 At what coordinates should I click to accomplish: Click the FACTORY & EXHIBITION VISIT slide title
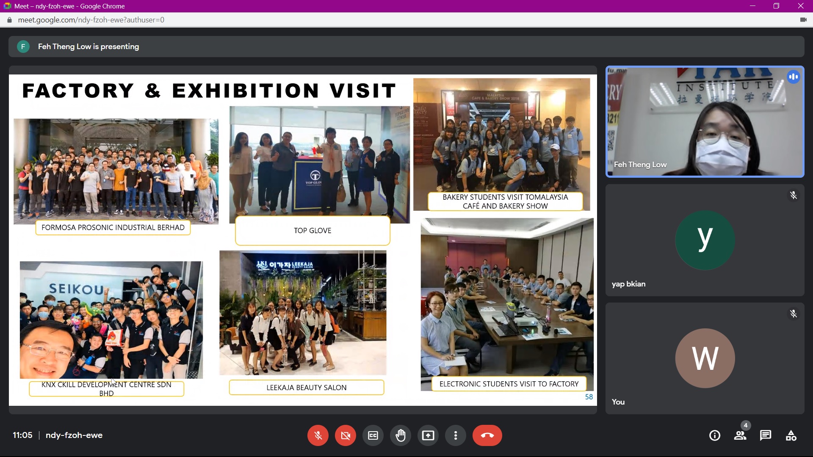coord(210,91)
